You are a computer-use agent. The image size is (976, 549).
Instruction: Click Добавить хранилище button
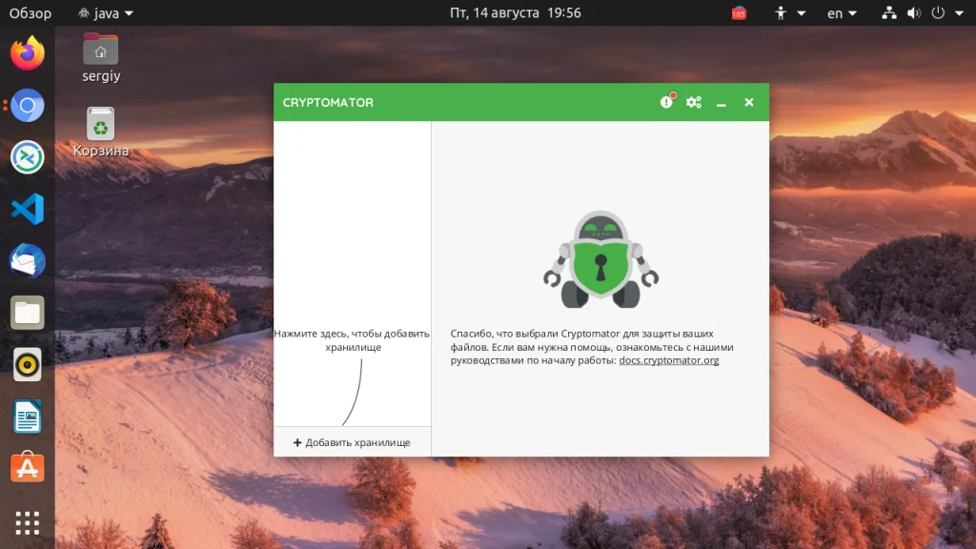(352, 442)
